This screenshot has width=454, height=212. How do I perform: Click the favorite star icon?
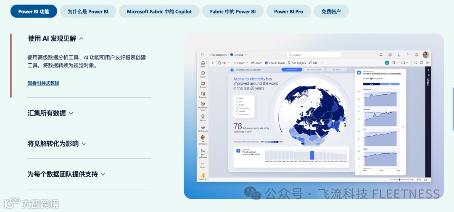[x=428, y=62]
